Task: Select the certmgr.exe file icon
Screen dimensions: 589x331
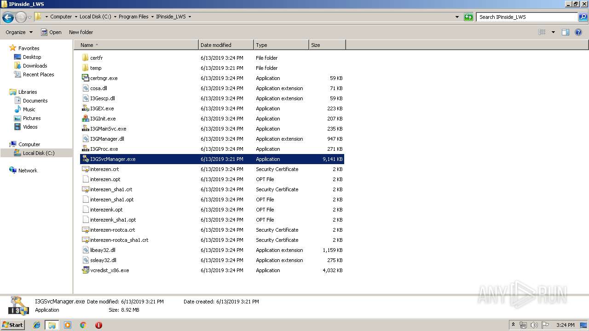Action: coord(85,78)
